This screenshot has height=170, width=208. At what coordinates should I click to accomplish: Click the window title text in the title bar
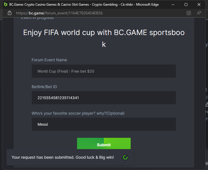coord(84,5)
